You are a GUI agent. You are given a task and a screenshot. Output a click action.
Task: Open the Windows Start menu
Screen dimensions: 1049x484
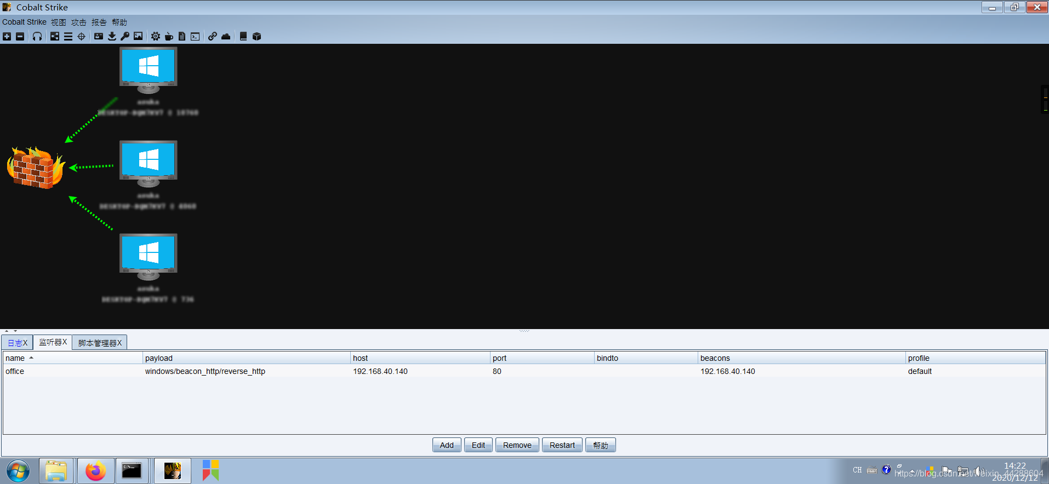coord(18,471)
